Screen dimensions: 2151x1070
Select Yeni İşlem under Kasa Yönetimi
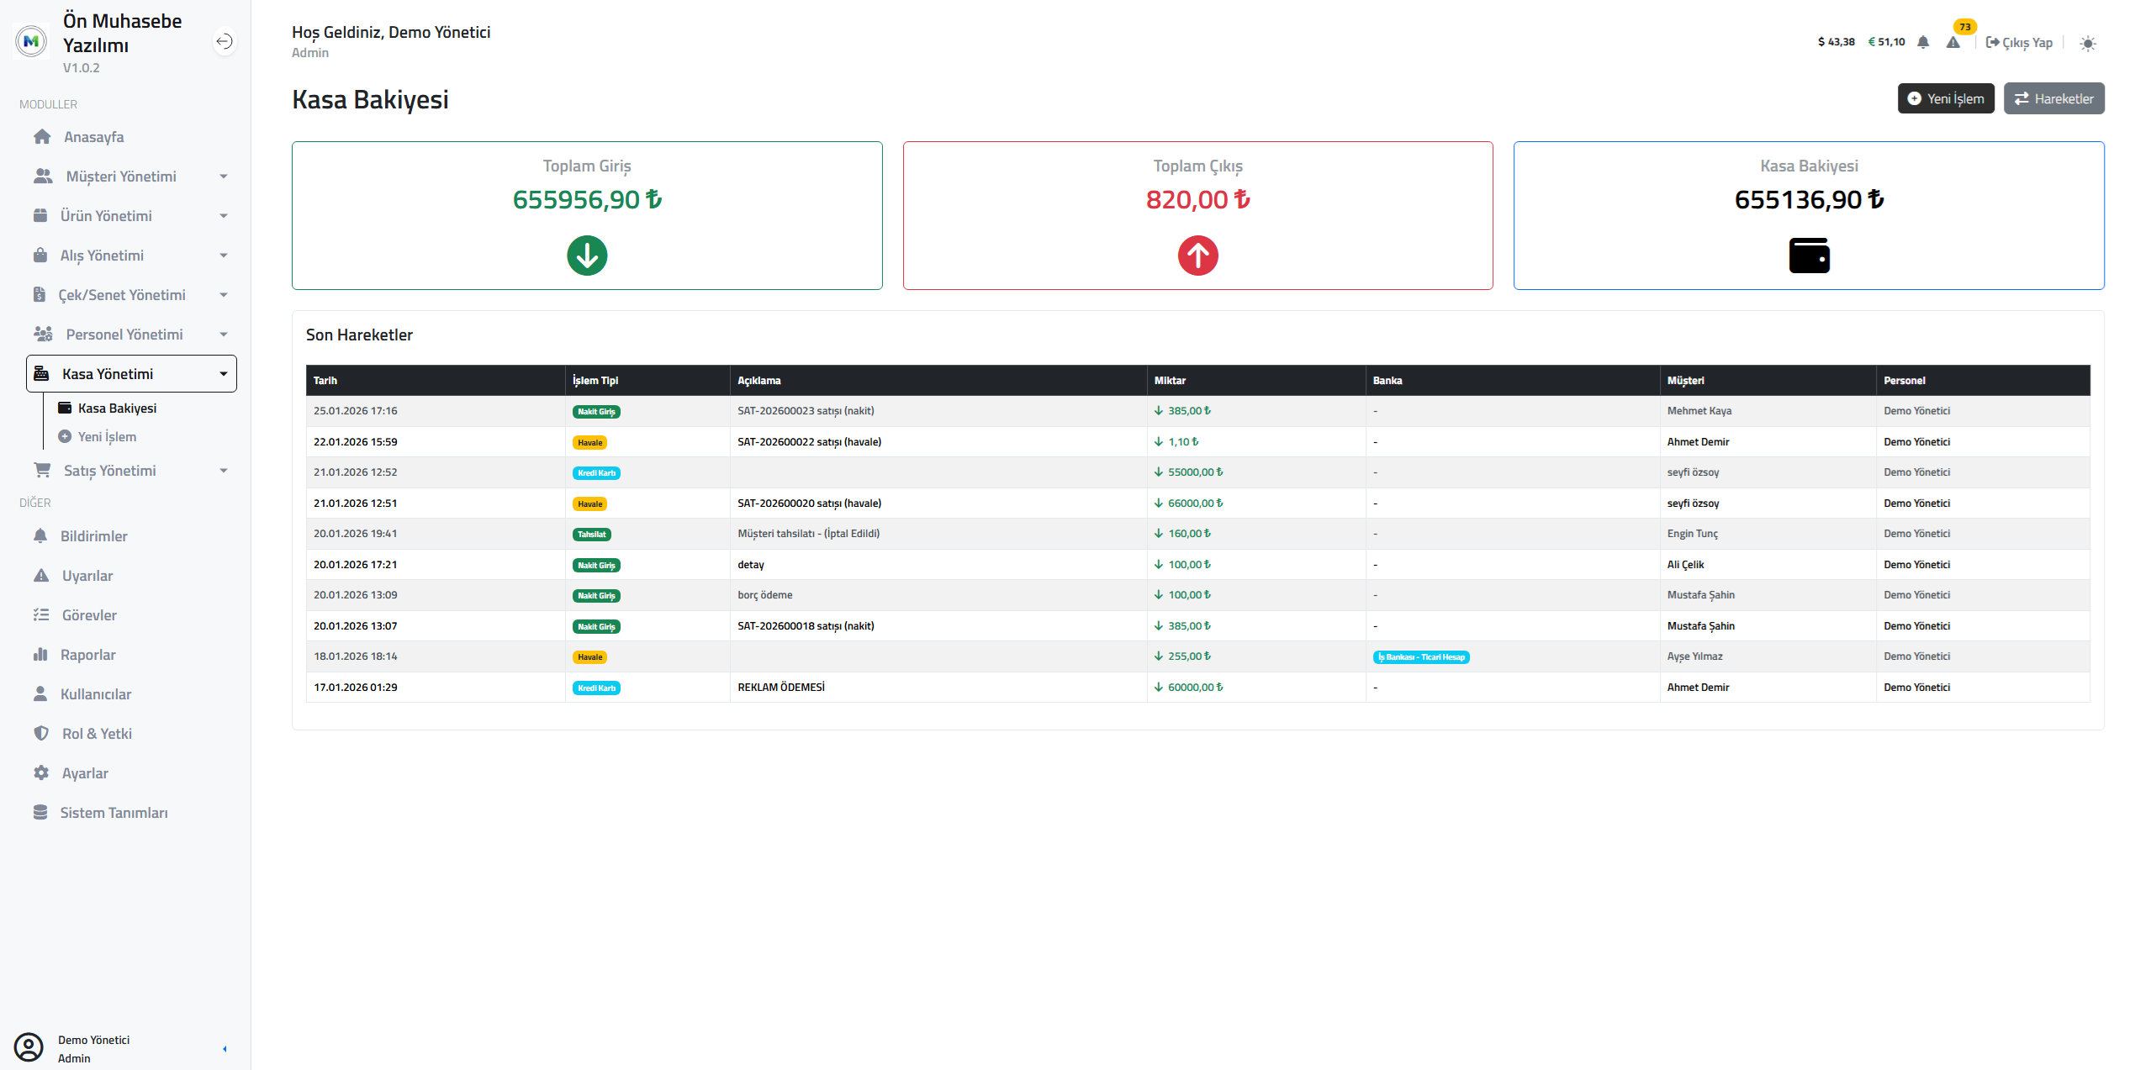pos(107,437)
